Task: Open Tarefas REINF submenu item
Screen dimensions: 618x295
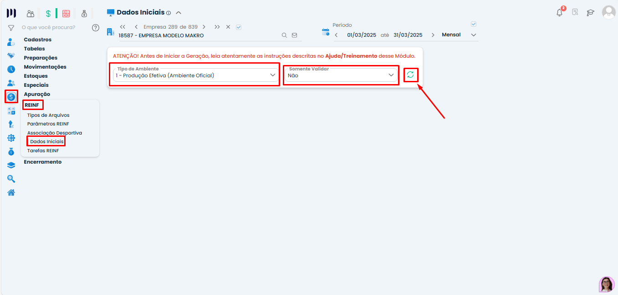Action: [x=43, y=150]
